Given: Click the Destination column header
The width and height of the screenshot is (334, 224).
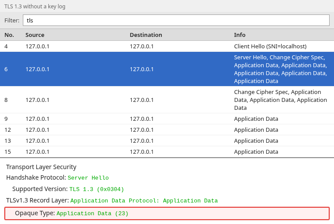Looking at the screenshot, I should 146,35.
